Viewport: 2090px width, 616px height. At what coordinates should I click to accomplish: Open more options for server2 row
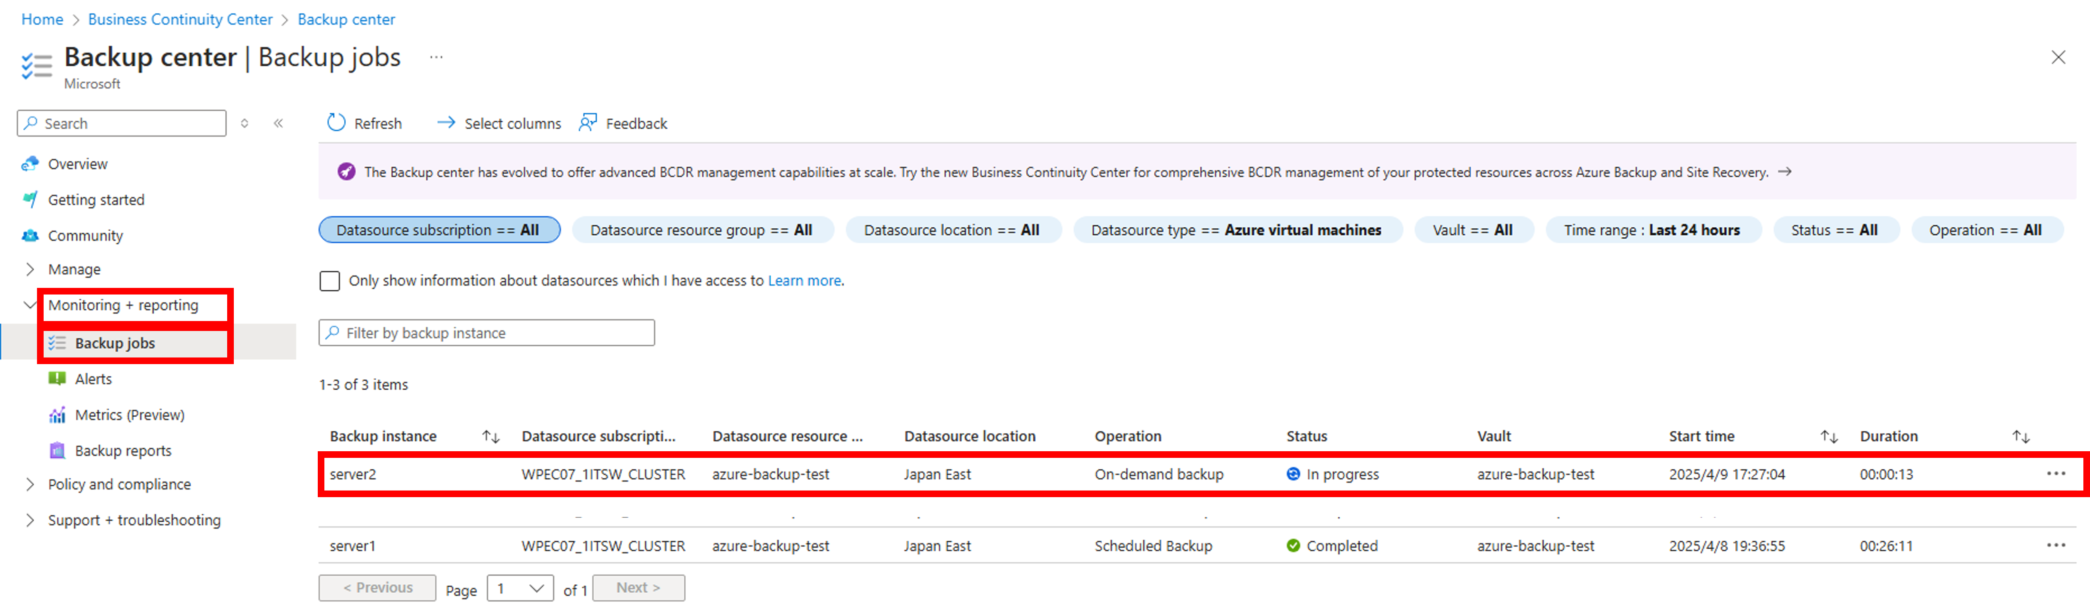click(2055, 473)
